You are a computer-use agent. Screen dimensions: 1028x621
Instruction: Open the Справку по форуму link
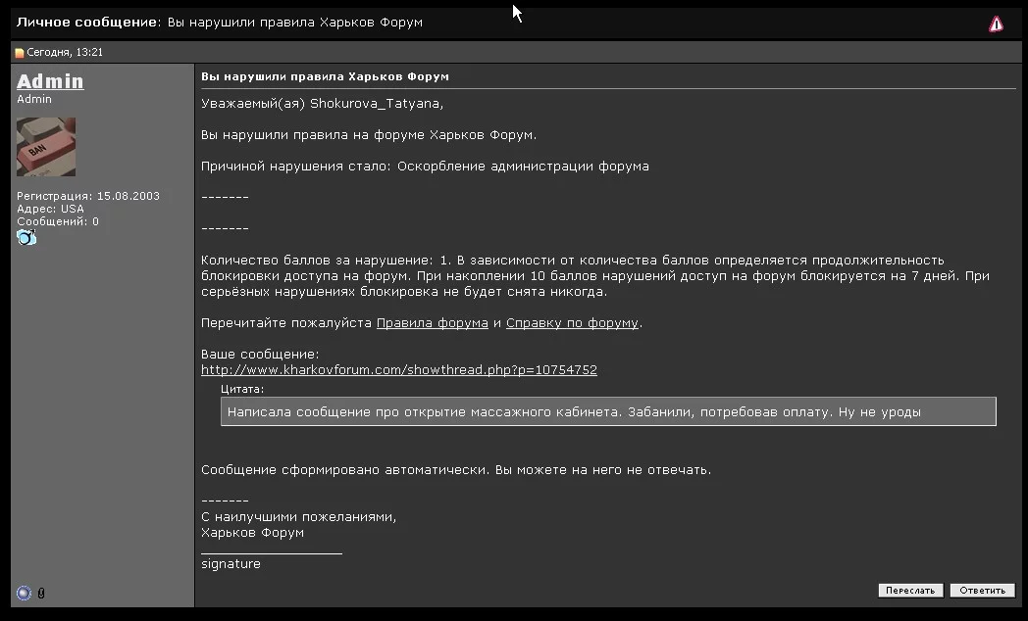[572, 323]
